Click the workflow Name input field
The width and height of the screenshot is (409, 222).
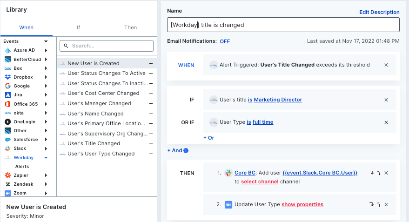pyautogui.click(x=283, y=25)
